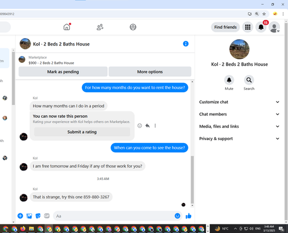Image resolution: width=288 pixels, height=233 pixels.
Task: Mute this conversation via bell icon
Action: (229, 80)
